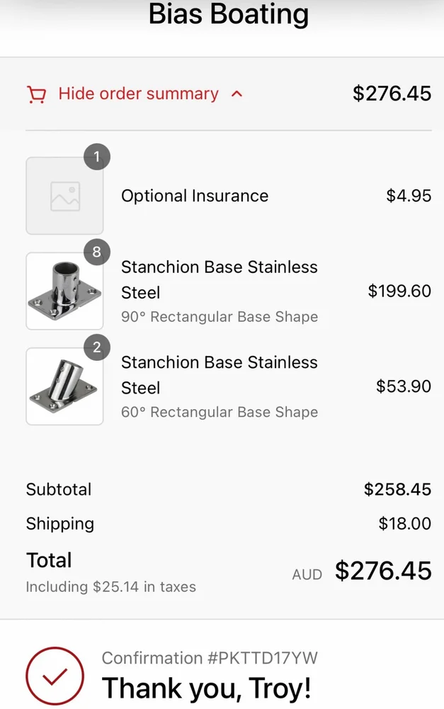
Task: Click the Thank you, Troy! heading
Action: click(x=206, y=688)
